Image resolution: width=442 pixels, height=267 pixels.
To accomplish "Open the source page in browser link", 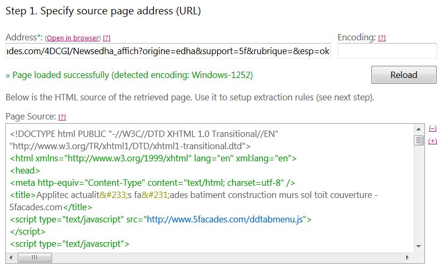I will [x=73, y=38].
